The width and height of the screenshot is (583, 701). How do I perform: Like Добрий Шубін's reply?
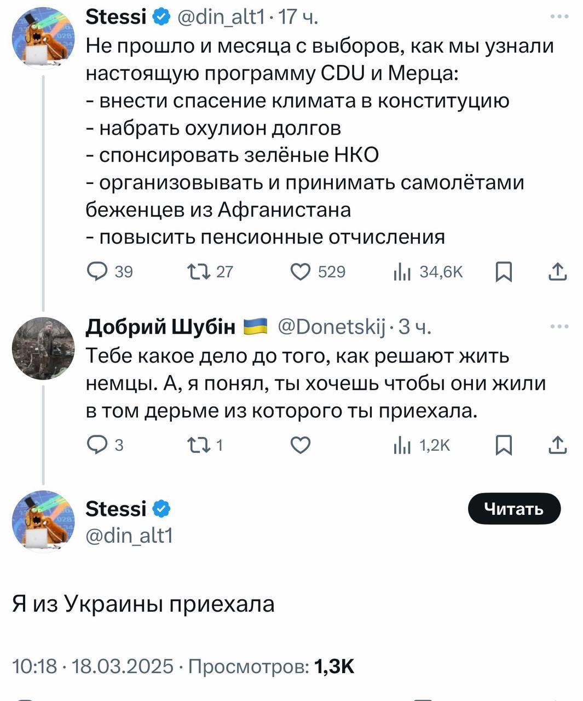[300, 445]
